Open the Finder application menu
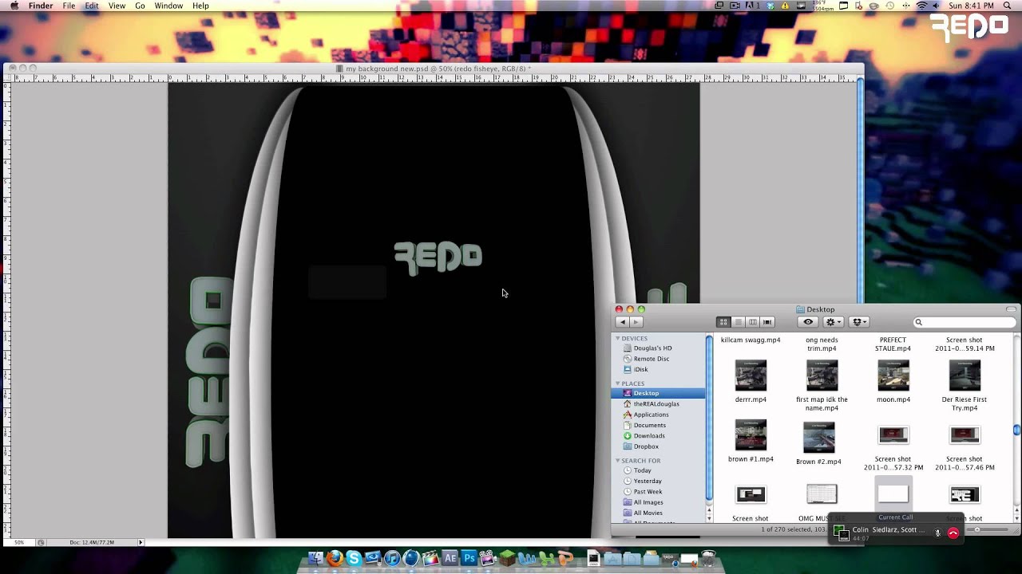 41,6
